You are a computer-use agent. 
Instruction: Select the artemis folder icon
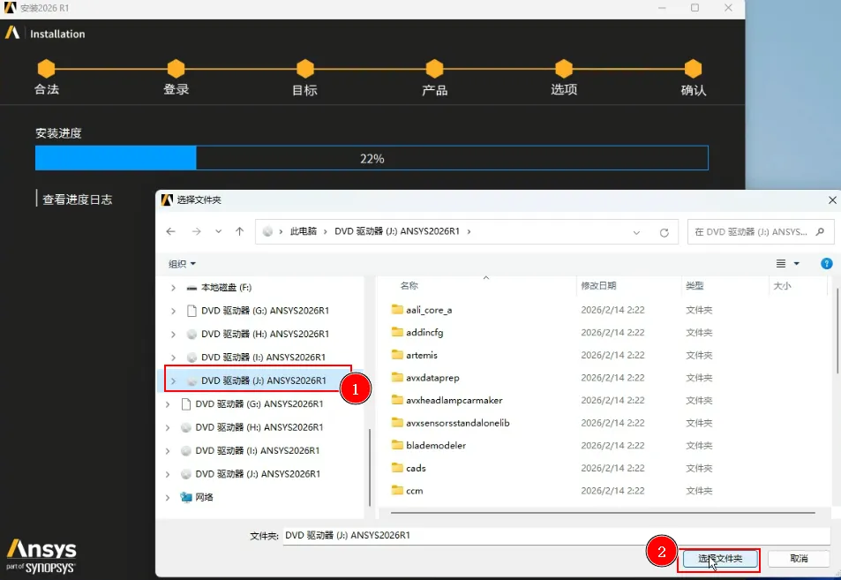[397, 354]
